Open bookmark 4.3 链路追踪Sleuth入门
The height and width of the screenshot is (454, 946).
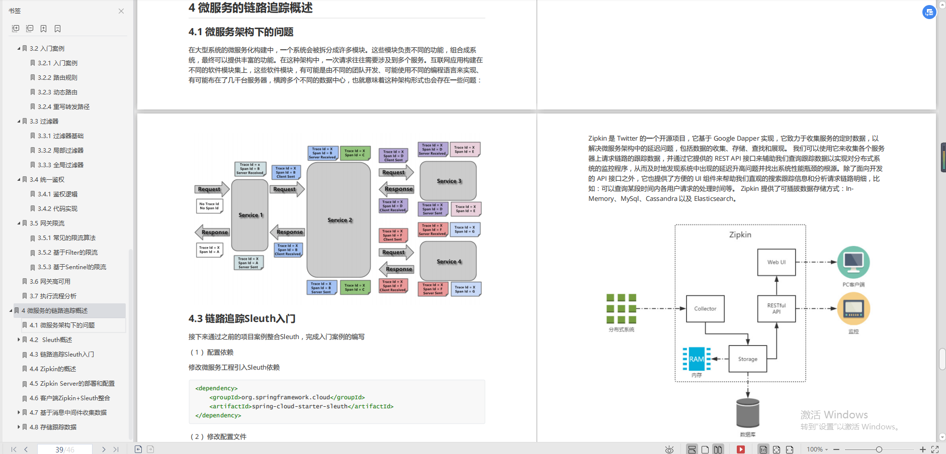(x=61, y=355)
